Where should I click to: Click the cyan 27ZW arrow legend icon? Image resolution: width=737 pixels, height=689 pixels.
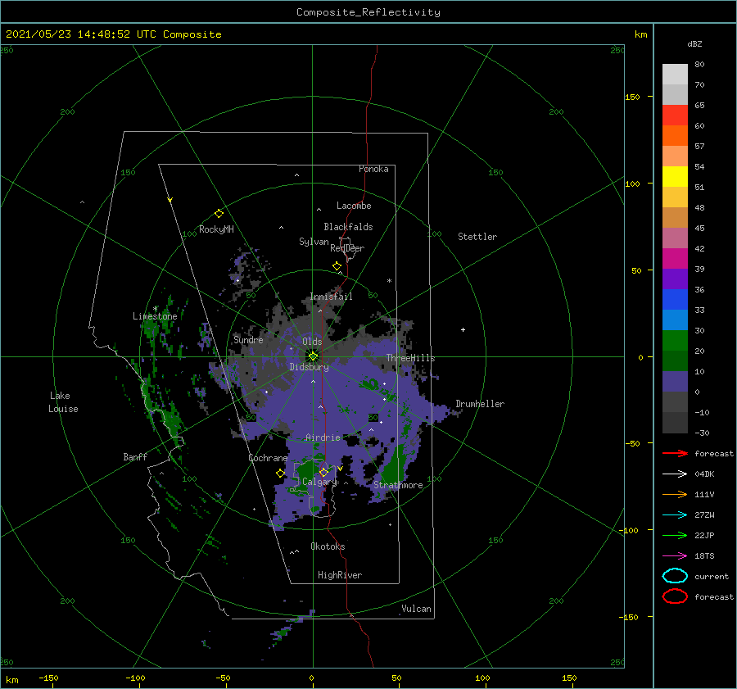pos(675,515)
